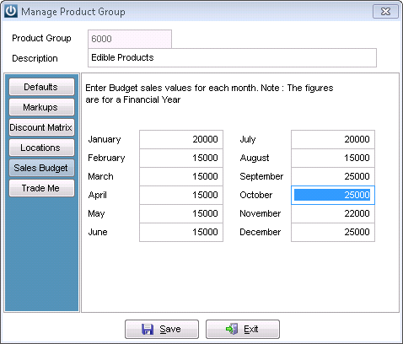403x344 pixels.
Task: Click the power icon in title bar
Action: [x=11, y=11]
